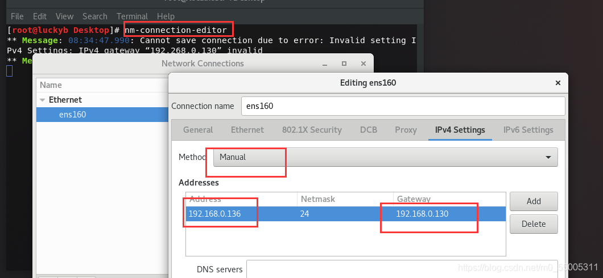Click the Address column header

(242, 199)
